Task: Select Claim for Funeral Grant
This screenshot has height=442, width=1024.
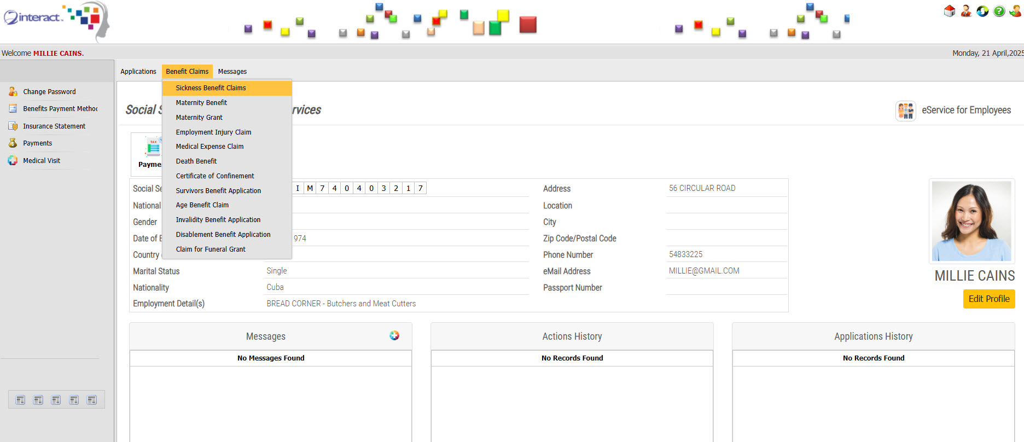Action: pyautogui.click(x=211, y=249)
